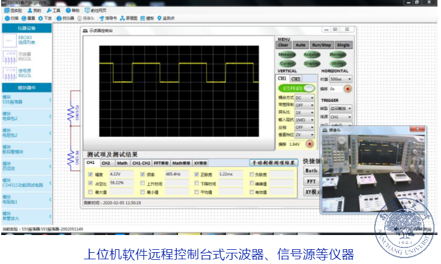Uncheck the 幅度 amplitude measurement checkbox
The width and height of the screenshot is (441, 264).
(x=90, y=175)
